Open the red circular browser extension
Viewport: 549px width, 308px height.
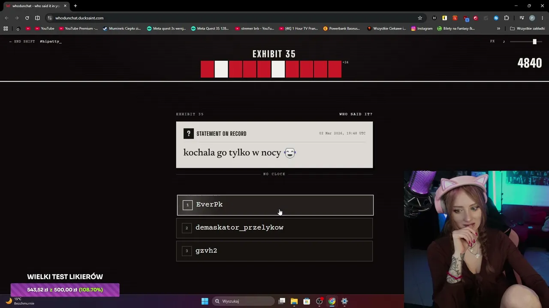[x=475, y=18]
